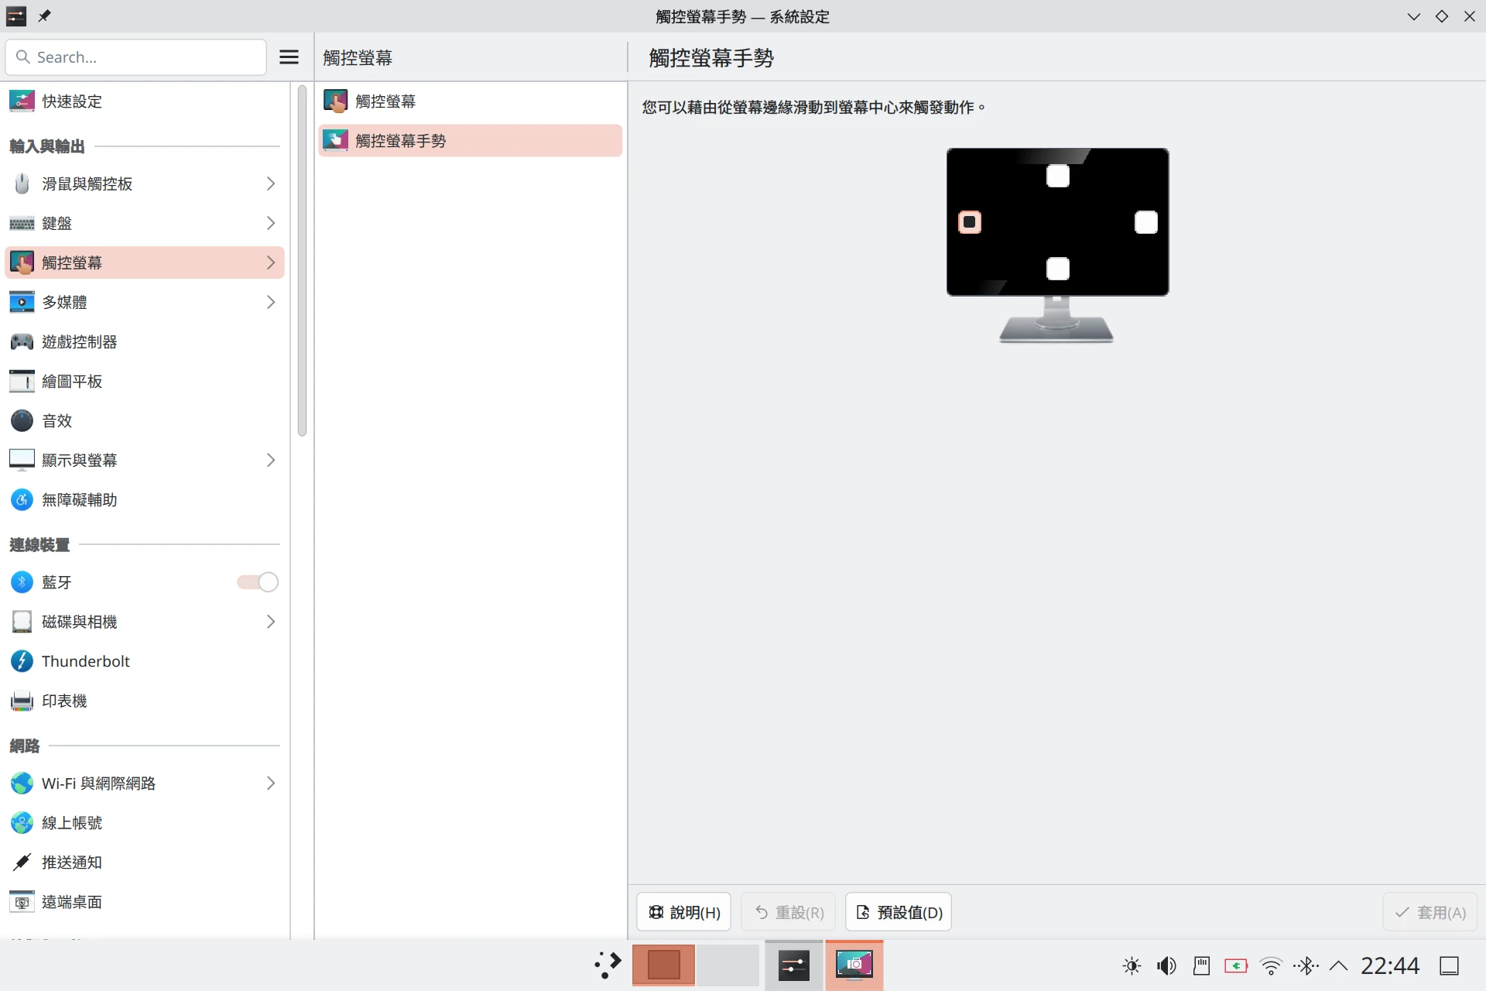Image resolution: width=1486 pixels, height=991 pixels.
Task: Open the 印表機 settings page
Action: pos(64,701)
